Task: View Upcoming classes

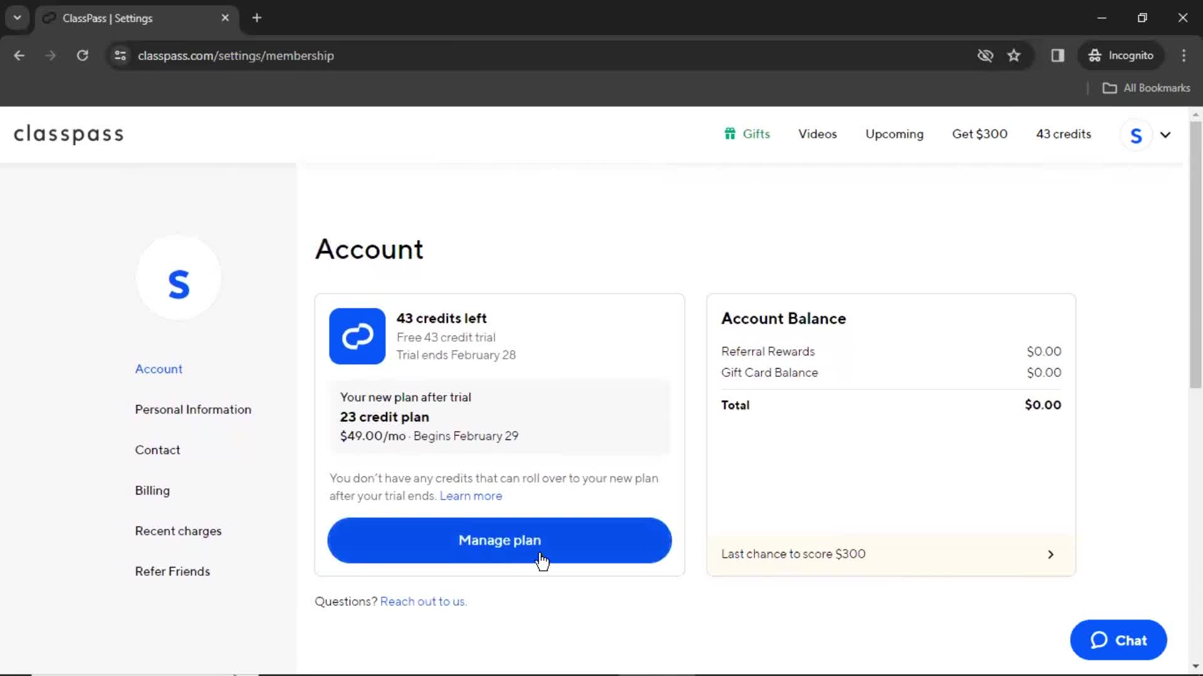Action: point(895,134)
